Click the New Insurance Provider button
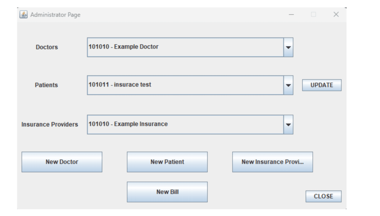380x216 pixels. click(x=272, y=162)
